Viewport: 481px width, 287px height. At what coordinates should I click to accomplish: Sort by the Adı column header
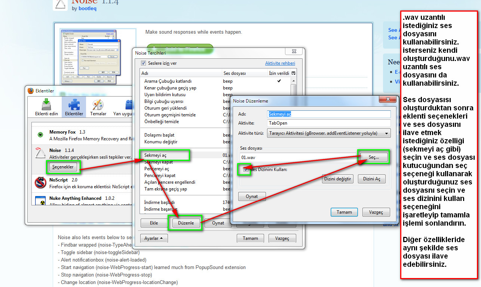(181, 73)
